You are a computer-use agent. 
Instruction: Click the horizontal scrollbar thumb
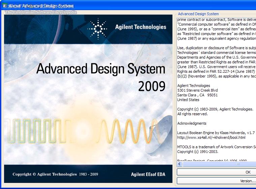pyautogui.click(x=219, y=164)
